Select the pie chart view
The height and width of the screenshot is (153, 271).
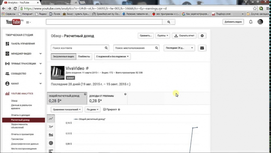coord(51,143)
